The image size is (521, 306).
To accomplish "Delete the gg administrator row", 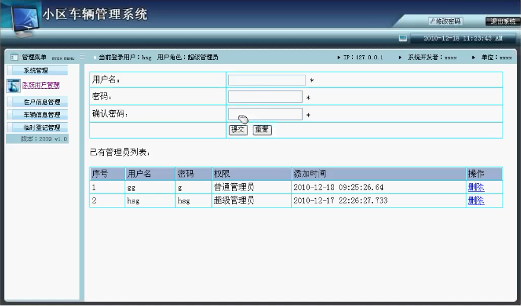I will pos(476,187).
